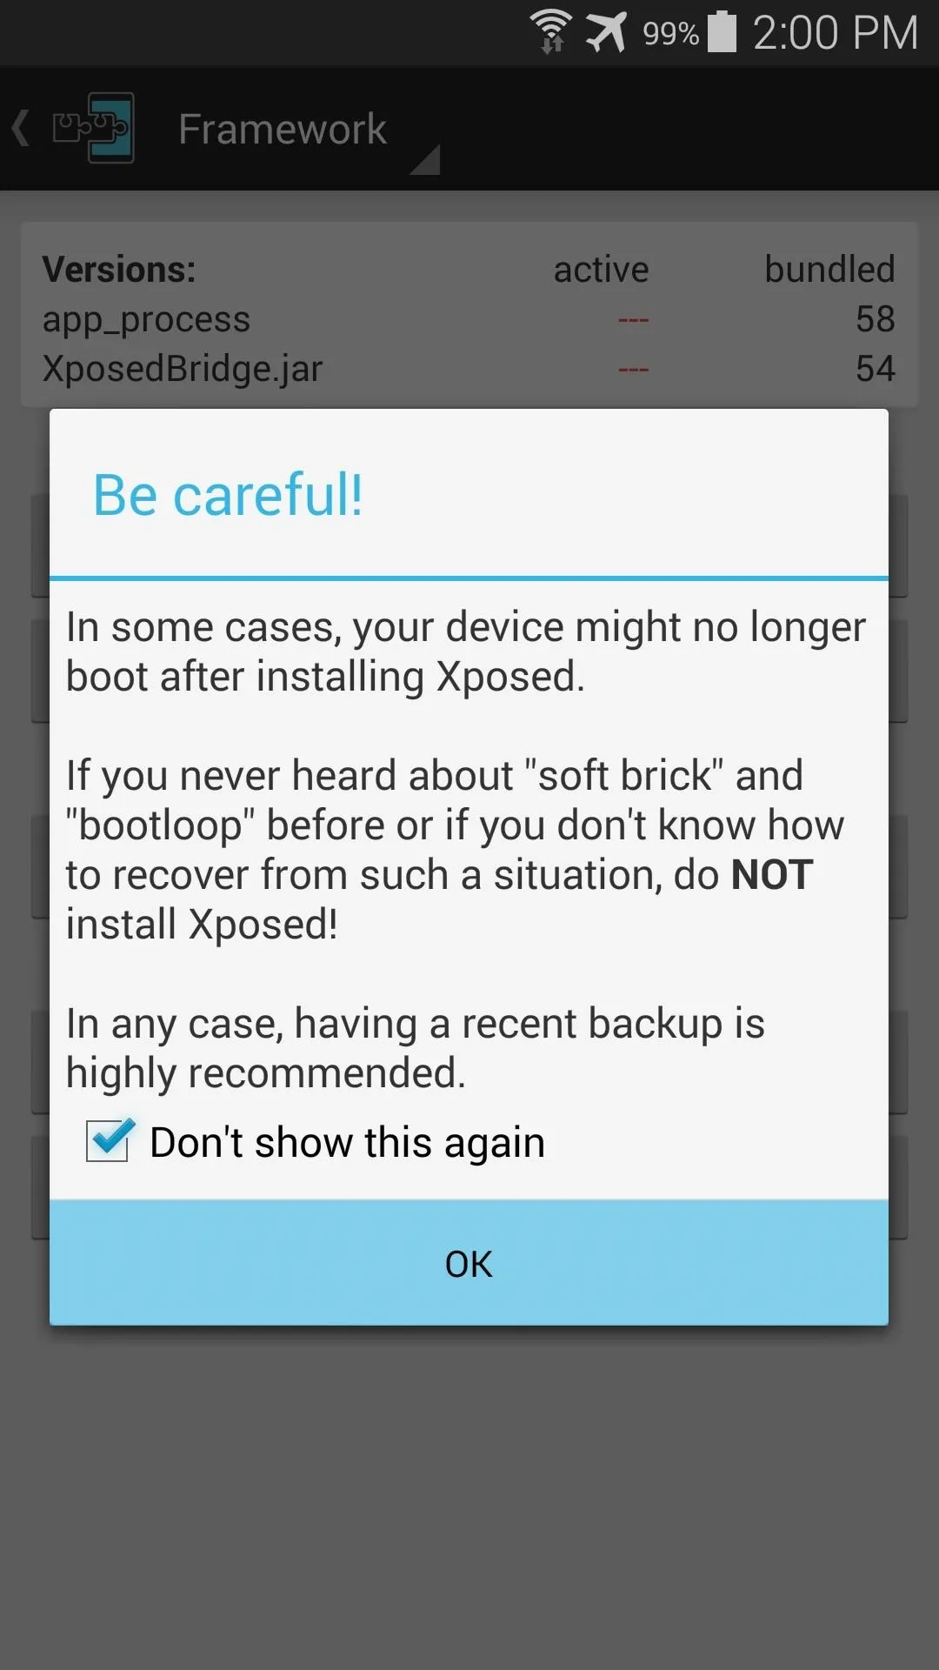Tap the Xposed Installer puzzle-piece app icon
The height and width of the screenshot is (1670, 939).
(x=93, y=128)
